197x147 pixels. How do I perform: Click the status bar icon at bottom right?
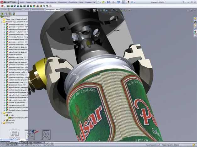(x=194, y=145)
